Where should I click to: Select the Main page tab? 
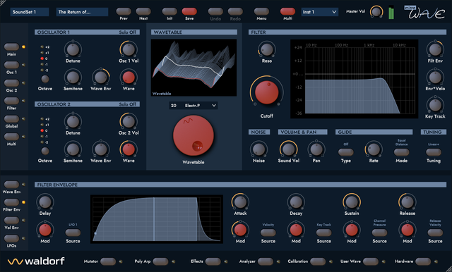point(11,47)
